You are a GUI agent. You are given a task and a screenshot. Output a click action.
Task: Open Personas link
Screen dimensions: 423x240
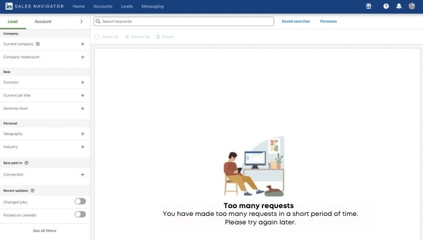[x=328, y=21]
